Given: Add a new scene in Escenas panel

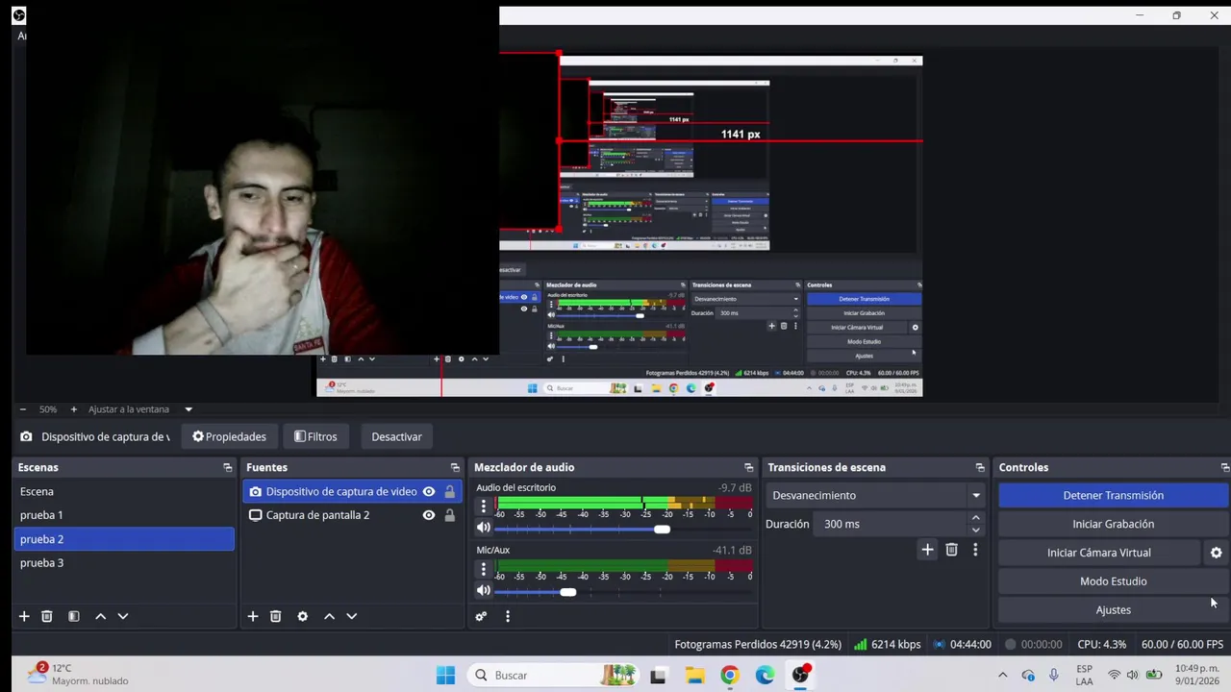Looking at the screenshot, I should click(24, 616).
